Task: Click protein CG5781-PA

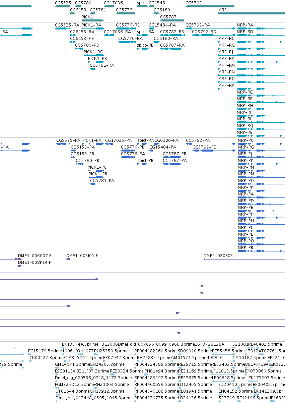Action: point(102,181)
